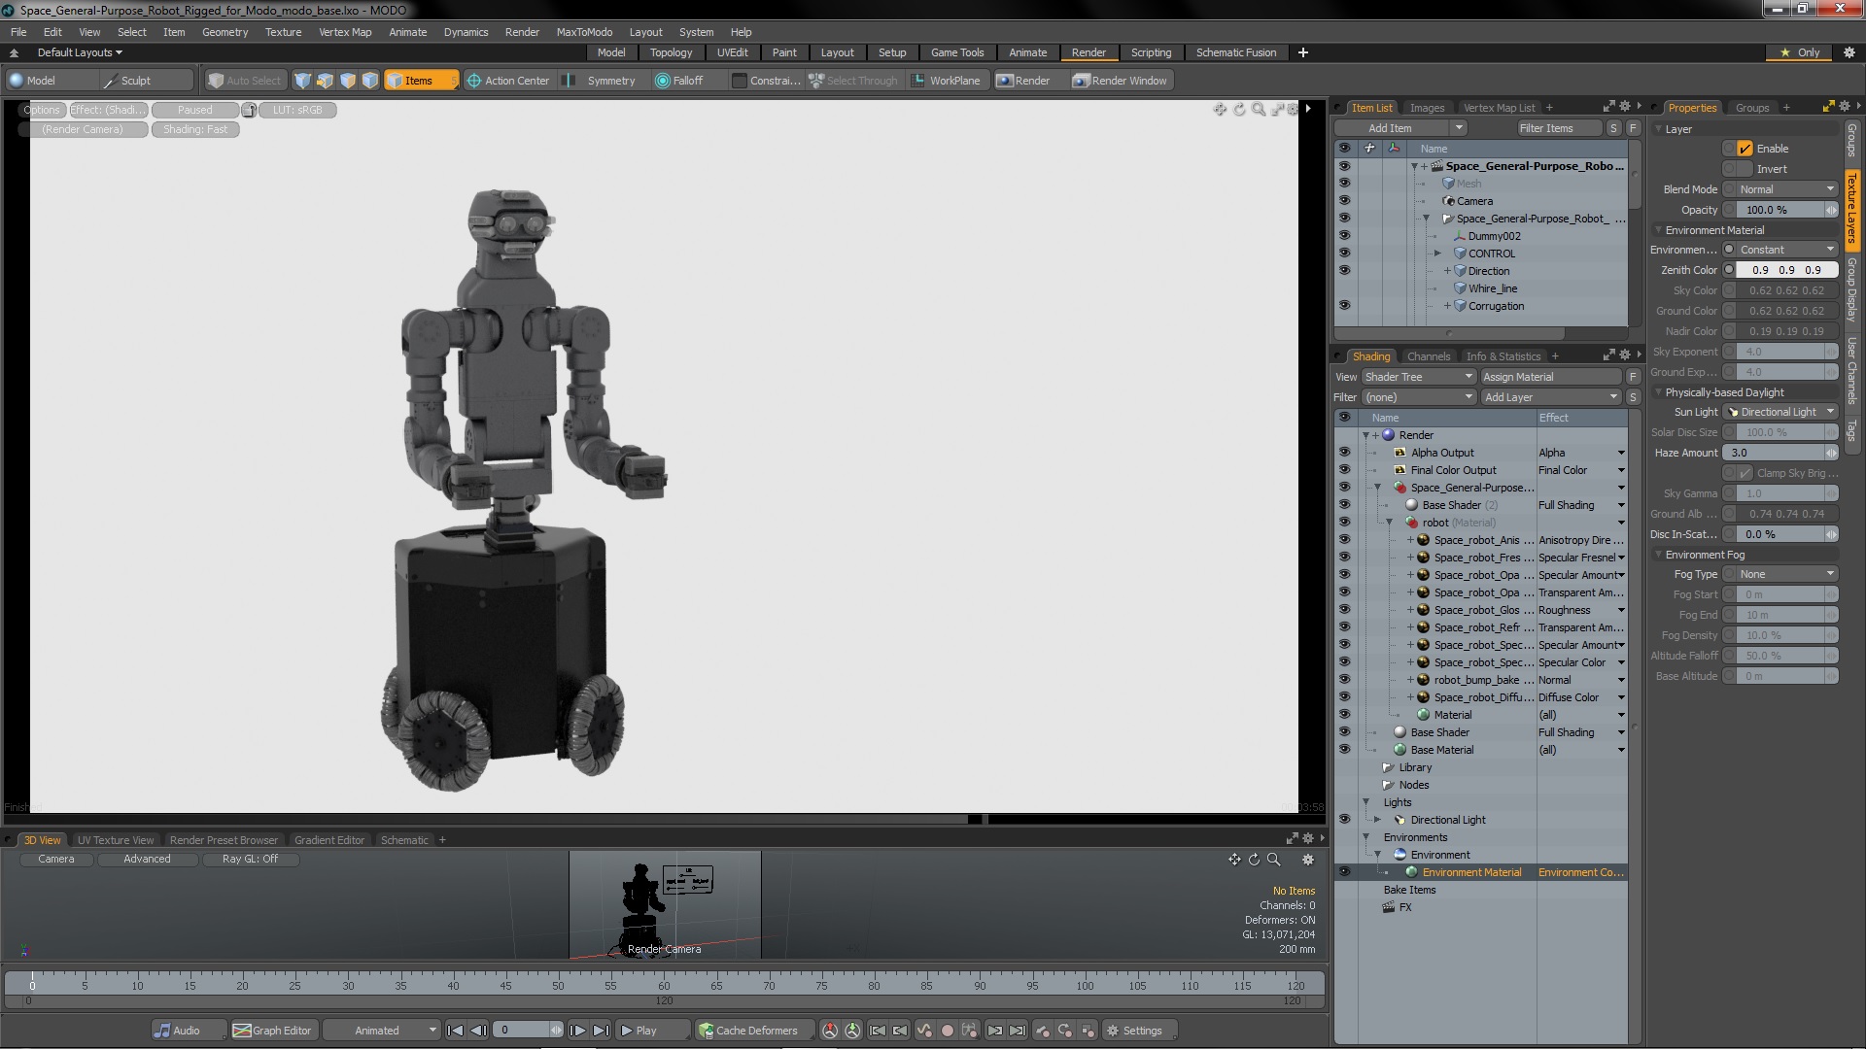
Task: Switch to the Channels tab
Action: click(x=1428, y=356)
